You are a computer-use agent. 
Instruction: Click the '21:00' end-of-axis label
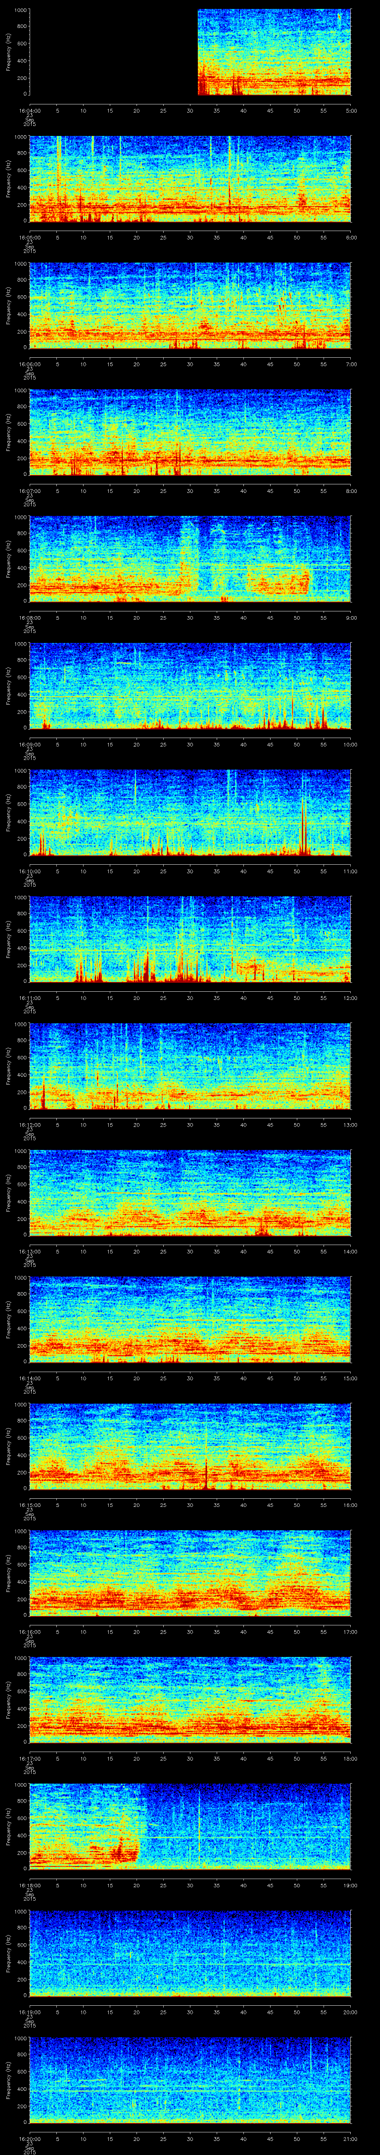(x=350, y=2138)
